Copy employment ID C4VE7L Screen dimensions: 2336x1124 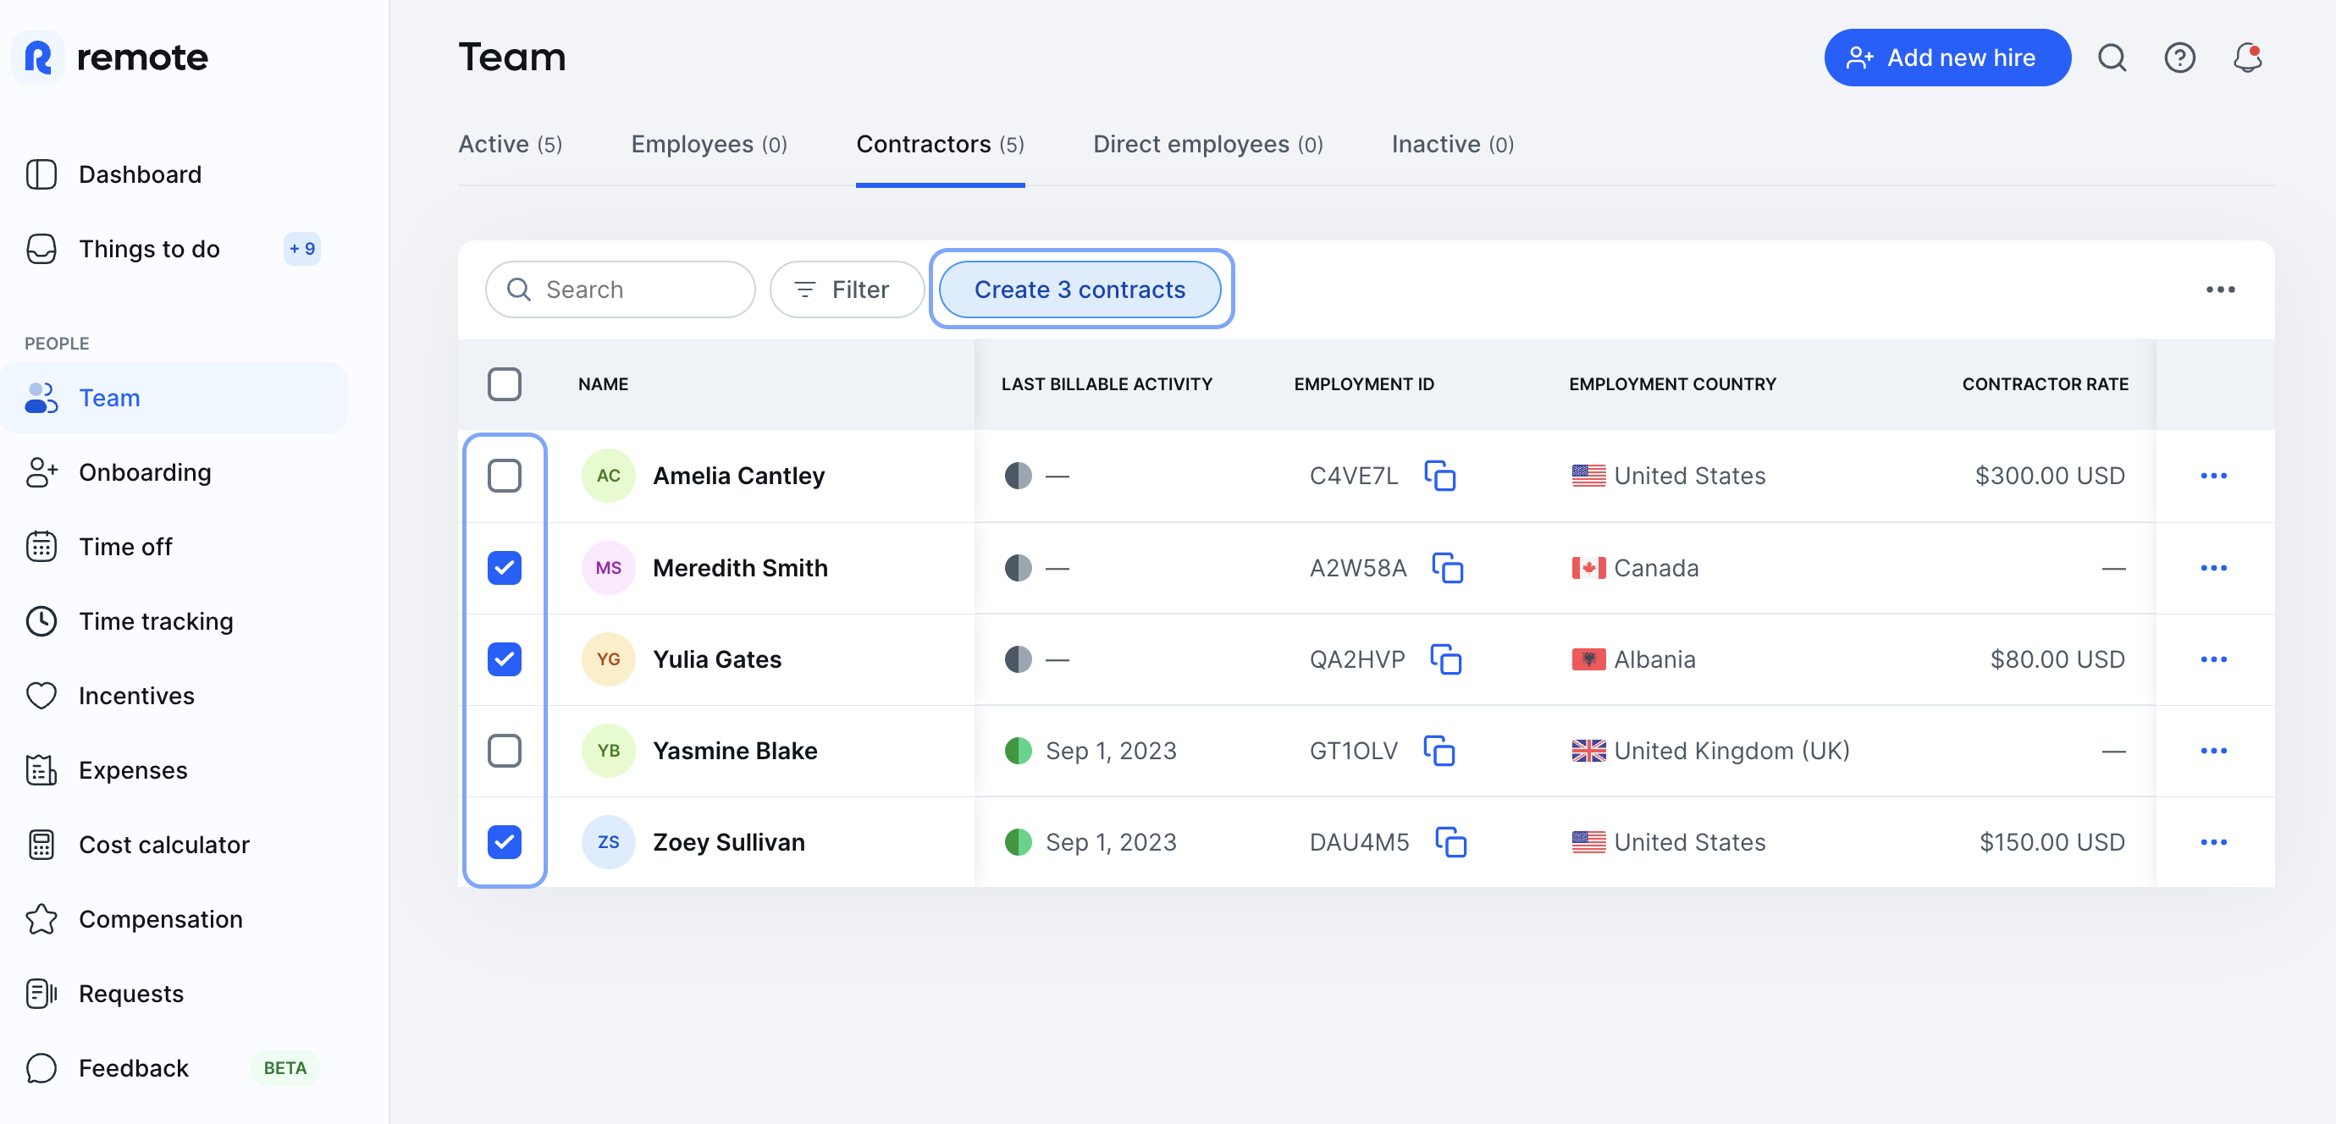click(x=1439, y=476)
